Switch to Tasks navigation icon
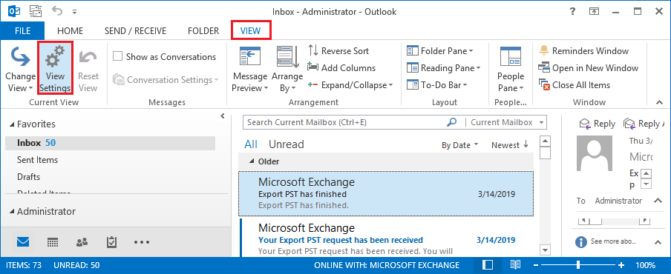The width and height of the screenshot is (671, 274). (x=111, y=242)
